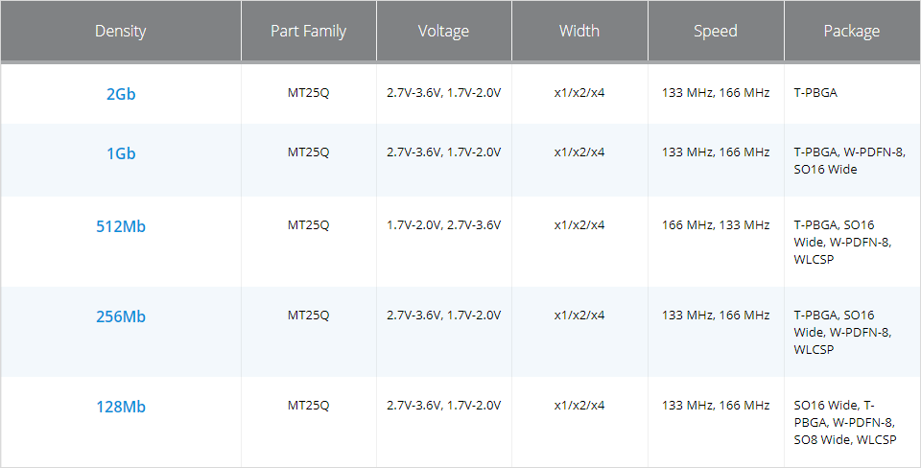Select the x1/x2/x4 width in 1Gb row

coord(579,152)
